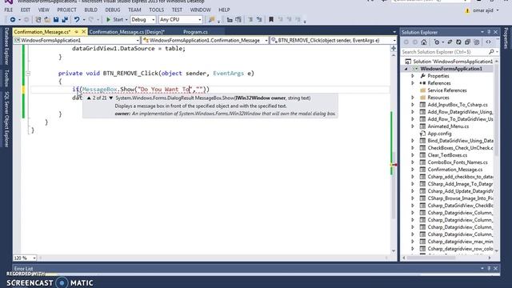The height and width of the screenshot is (288, 512).
Task: Expand the Clear_TextBoxes.cs node
Action: 413,155
